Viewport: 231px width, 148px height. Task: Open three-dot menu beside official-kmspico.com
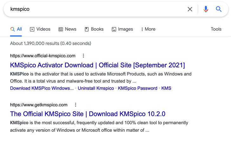[x=83, y=56]
